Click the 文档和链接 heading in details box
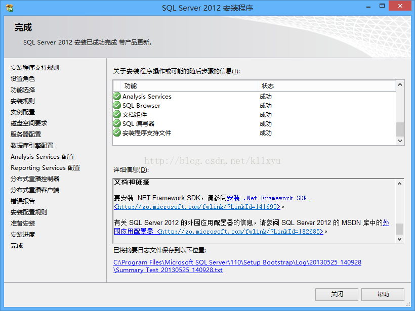Screen dimensions: 415x311 click(132, 182)
